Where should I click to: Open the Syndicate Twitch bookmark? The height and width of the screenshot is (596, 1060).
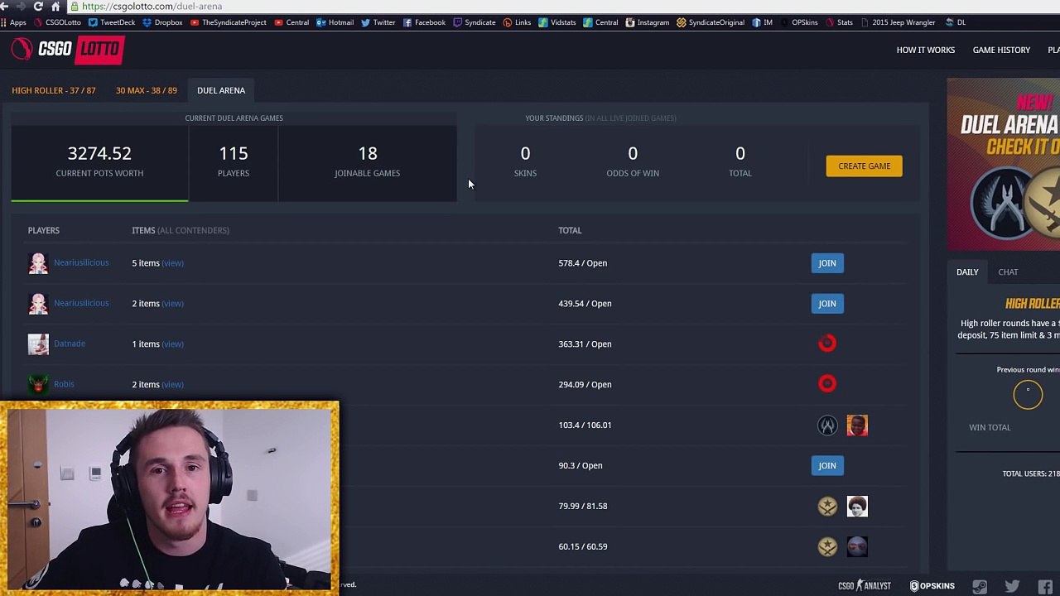(475, 22)
